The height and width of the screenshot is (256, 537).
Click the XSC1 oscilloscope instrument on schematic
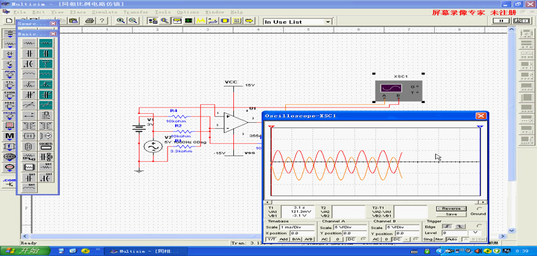[399, 90]
